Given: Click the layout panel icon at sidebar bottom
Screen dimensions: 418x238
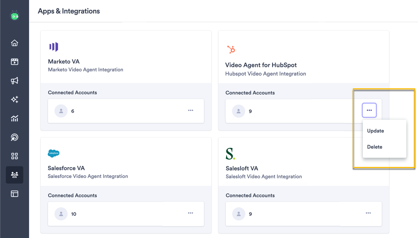Looking at the screenshot, I should (15, 194).
